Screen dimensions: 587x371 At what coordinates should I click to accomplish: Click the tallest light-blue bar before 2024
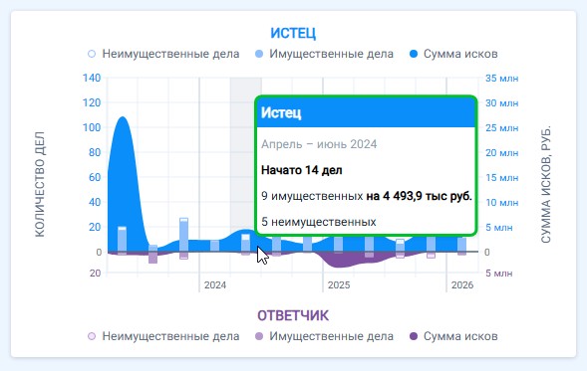(183, 236)
